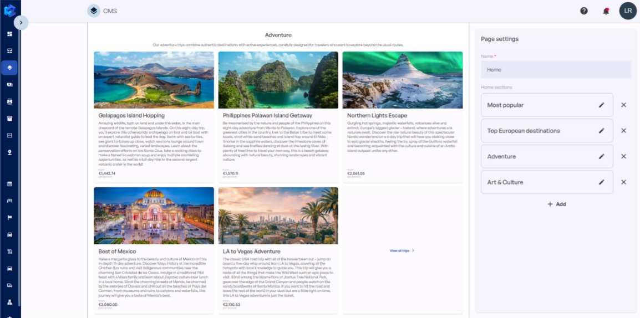This screenshot has height=318, width=640.
Task: Click the Name input field containing Home
Action: pyautogui.click(x=556, y=70)
